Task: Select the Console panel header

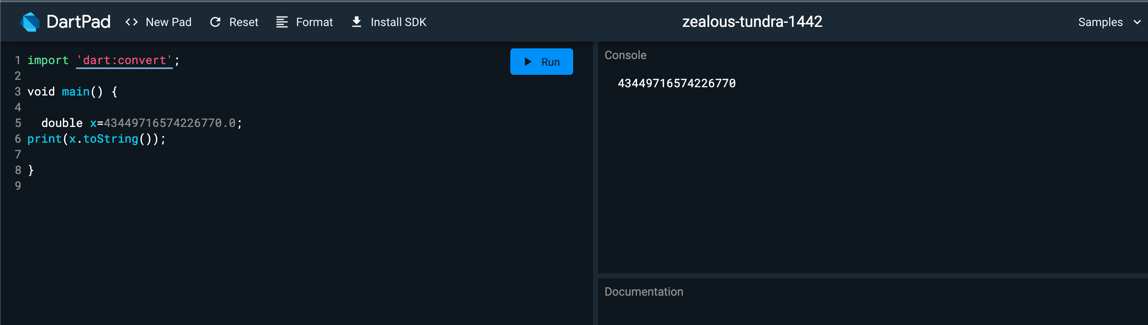Action: [x=625, y=55]
